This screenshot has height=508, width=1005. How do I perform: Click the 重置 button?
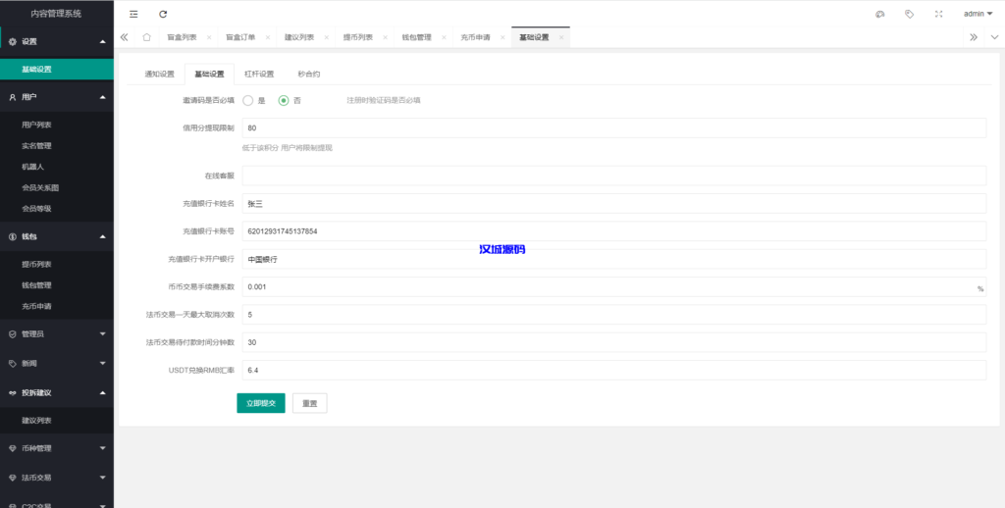coord(309,403)
